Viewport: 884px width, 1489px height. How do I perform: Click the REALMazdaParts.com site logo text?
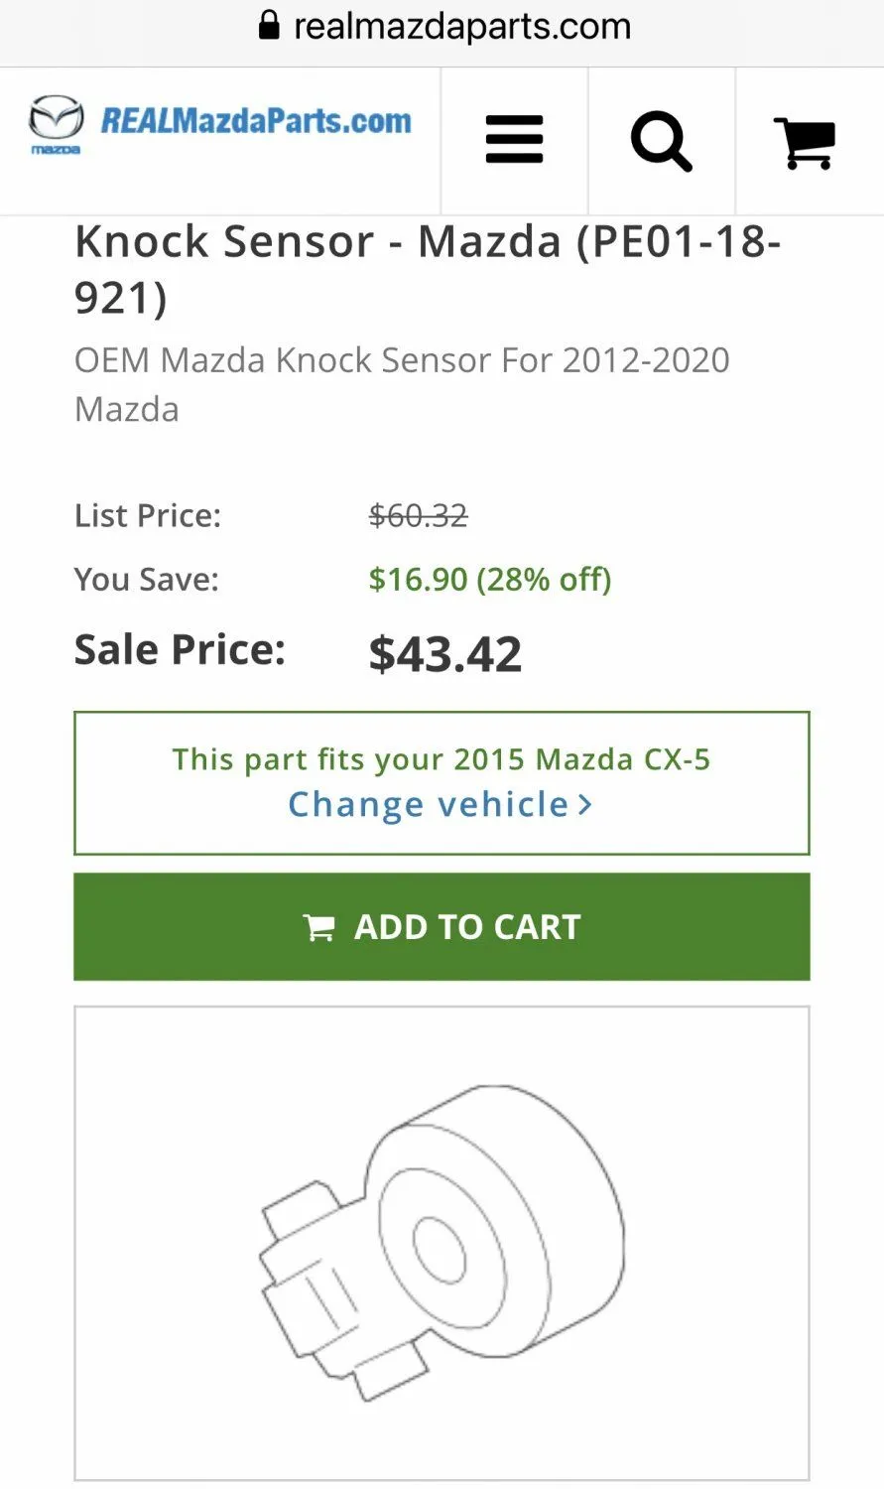point(256,121)
